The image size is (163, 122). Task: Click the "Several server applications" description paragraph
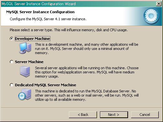pyautogui.click(x=87, y=72)
